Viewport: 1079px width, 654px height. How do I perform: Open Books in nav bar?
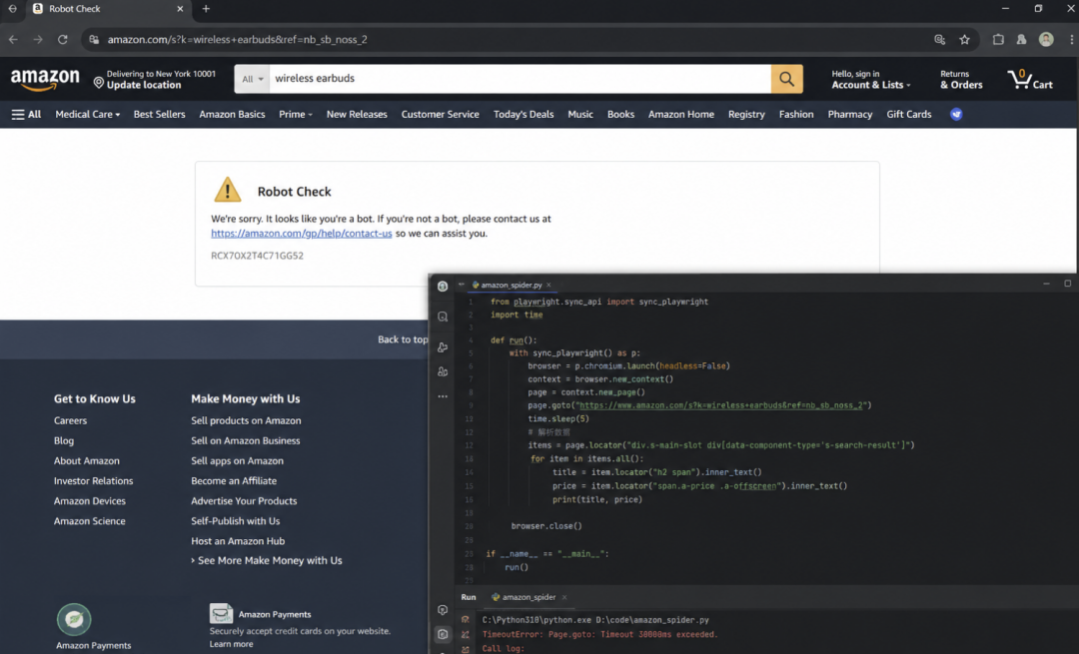(x=620, y=114)
